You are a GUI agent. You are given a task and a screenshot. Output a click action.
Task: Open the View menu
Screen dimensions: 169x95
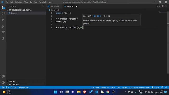tap(26, 2)
